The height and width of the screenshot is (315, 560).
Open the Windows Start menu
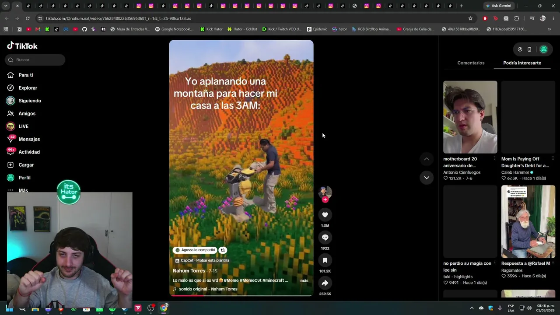(x=9, y=308)
